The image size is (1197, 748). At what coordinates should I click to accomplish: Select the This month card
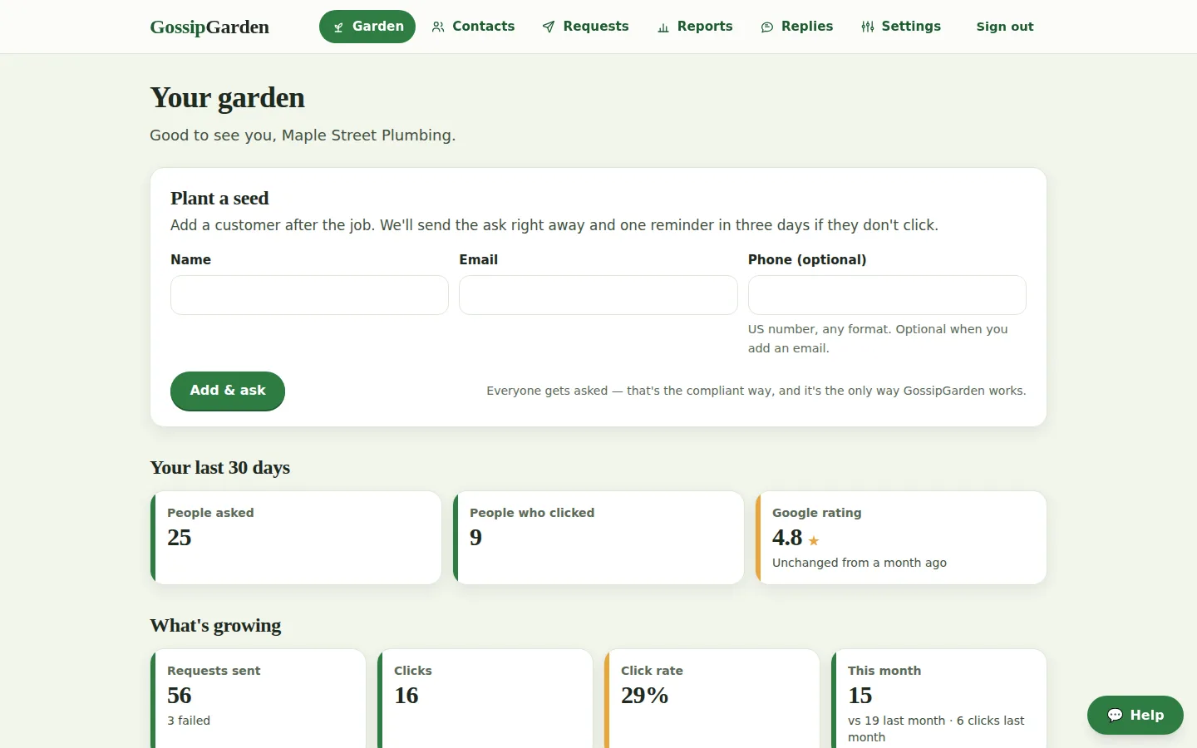click(938, 699)
